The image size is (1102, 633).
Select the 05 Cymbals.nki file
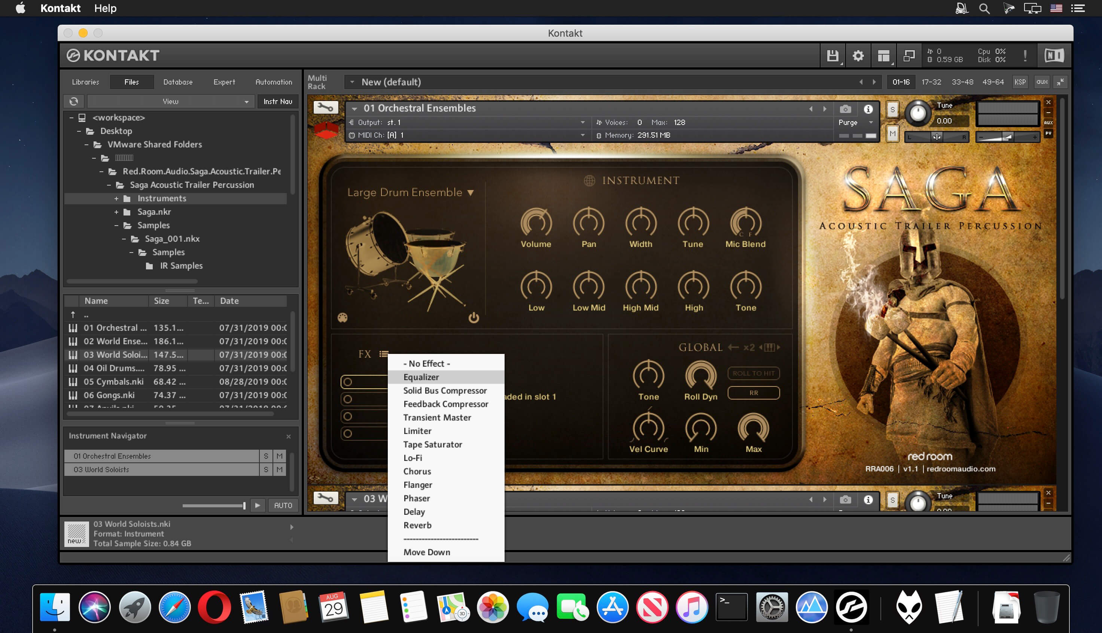click(x=175, y=382)
